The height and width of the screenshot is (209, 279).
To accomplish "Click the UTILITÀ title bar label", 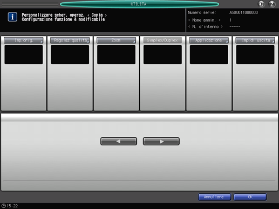I will (139, 4).
